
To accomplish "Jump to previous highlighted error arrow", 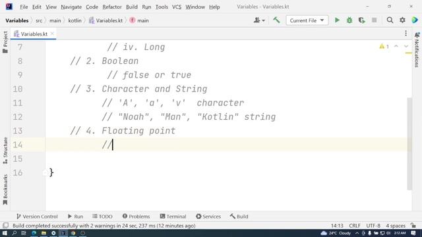I will pyautogui.click(x=396, y=47).
